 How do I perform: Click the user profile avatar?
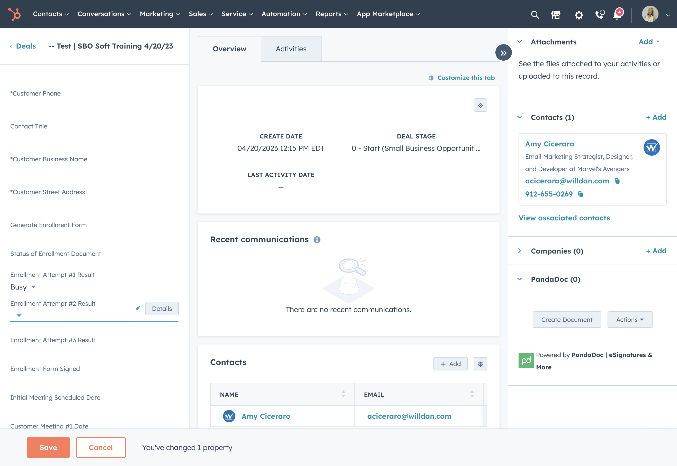click(x=650, y=14)
